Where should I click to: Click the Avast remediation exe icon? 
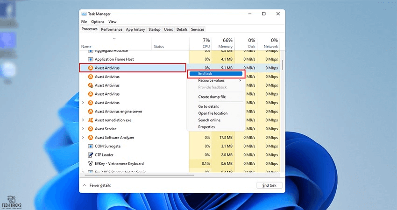(x=91, y=120)
